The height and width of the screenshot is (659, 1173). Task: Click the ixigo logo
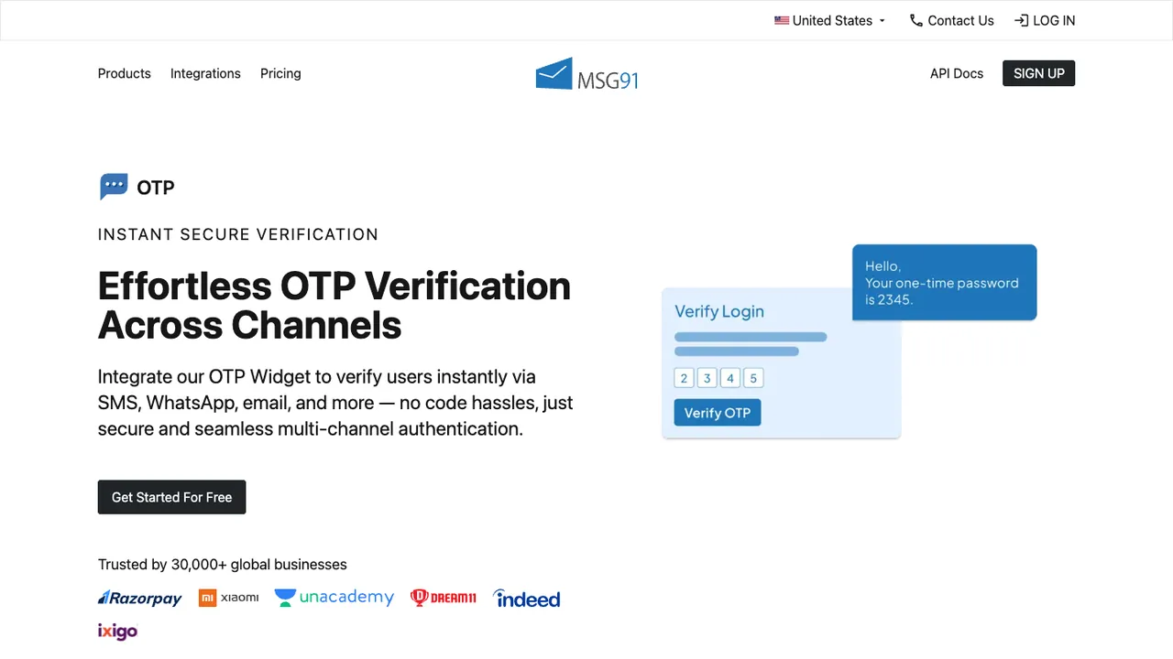coord(117,631)
